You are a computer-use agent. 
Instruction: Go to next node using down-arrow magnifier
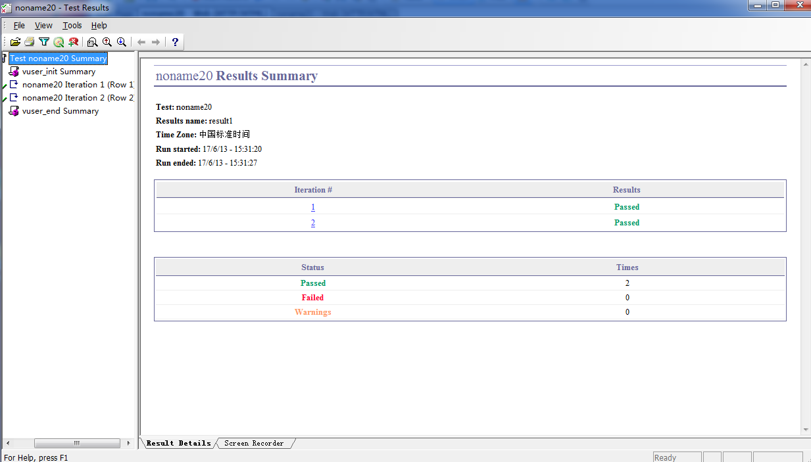pyautogui.click(x=122, y=42)
